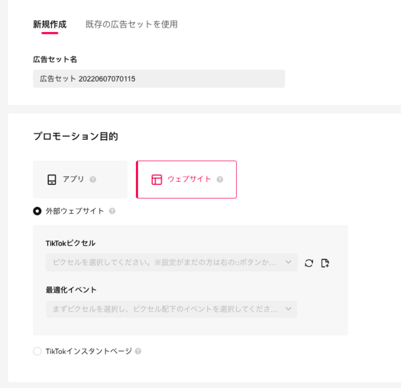Click the help icon next to ウェブサイト
This screenshot has width=401, height=388.
click(220, 179)
